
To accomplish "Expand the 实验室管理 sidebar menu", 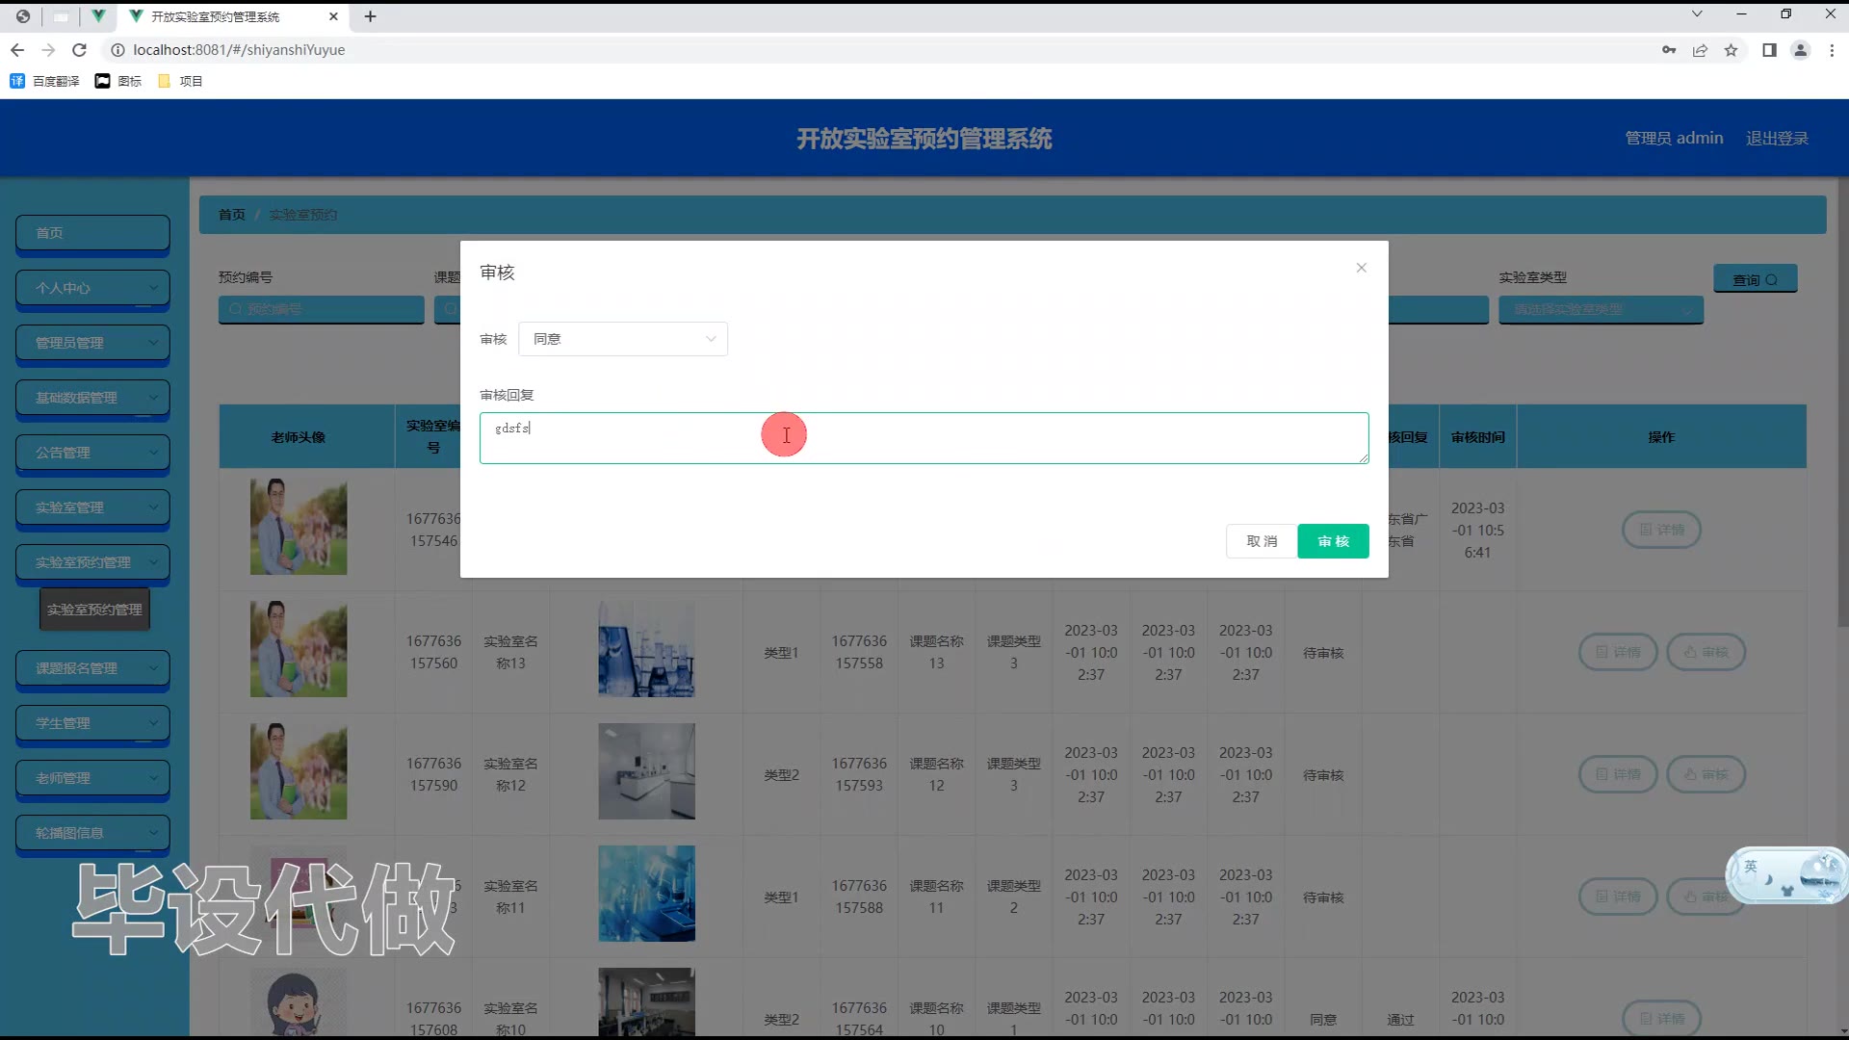I will [92, 507].
